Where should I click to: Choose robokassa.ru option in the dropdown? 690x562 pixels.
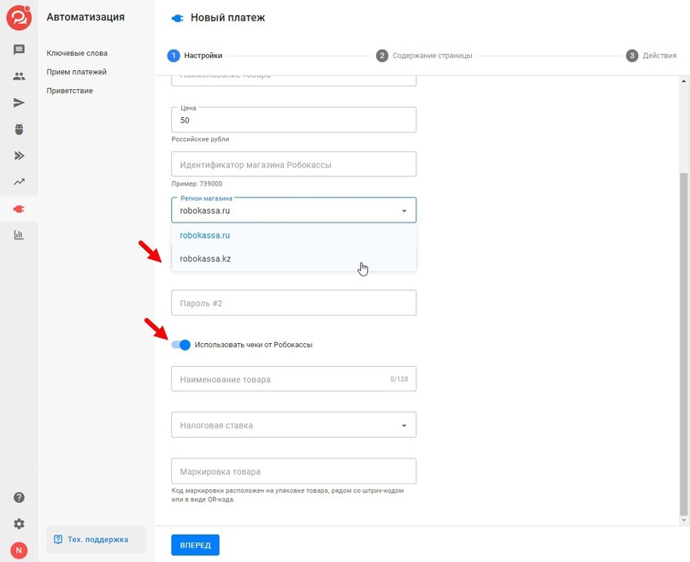(x=206, y=235)
